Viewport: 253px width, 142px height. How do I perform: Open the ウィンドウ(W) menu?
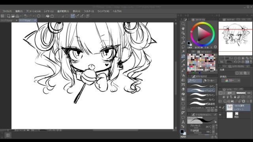click(103, 11)
